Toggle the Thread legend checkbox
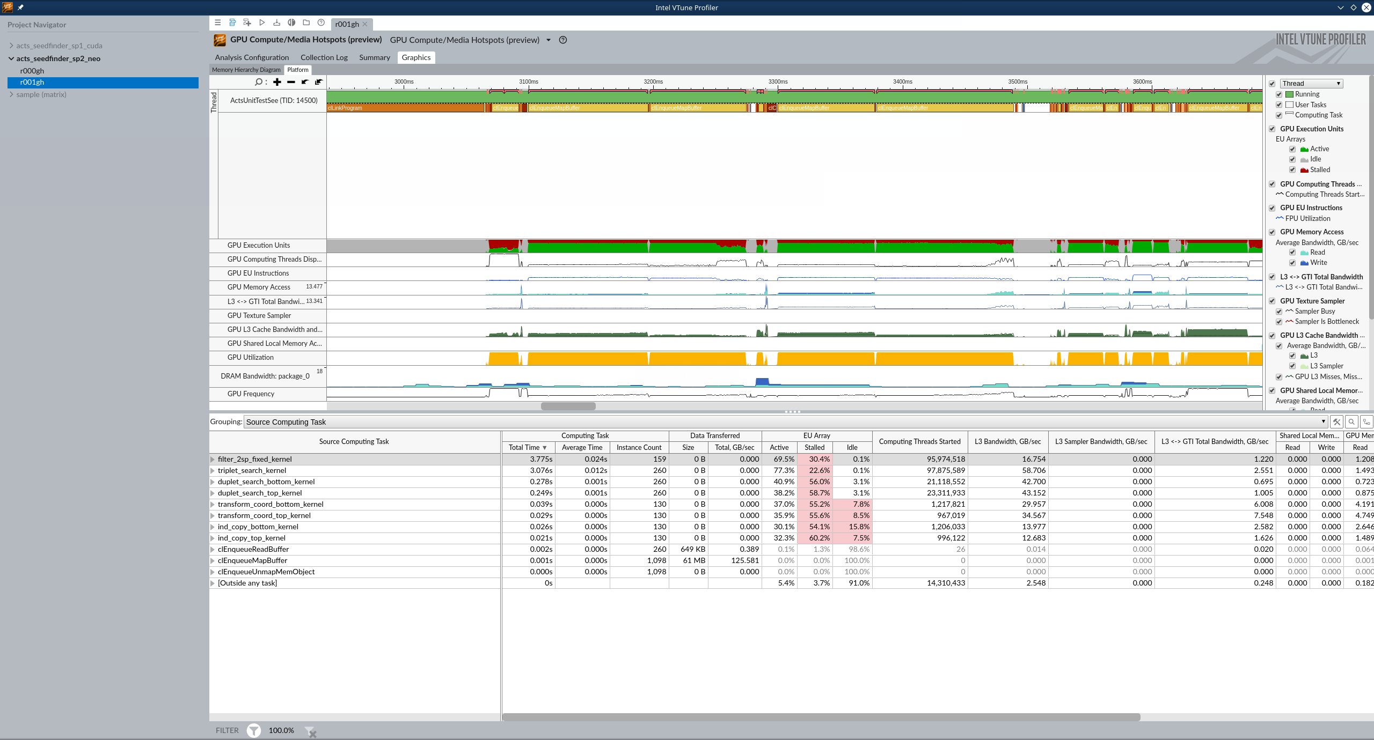Viewport: 1374px width, 740px height. coord(1272,84)
